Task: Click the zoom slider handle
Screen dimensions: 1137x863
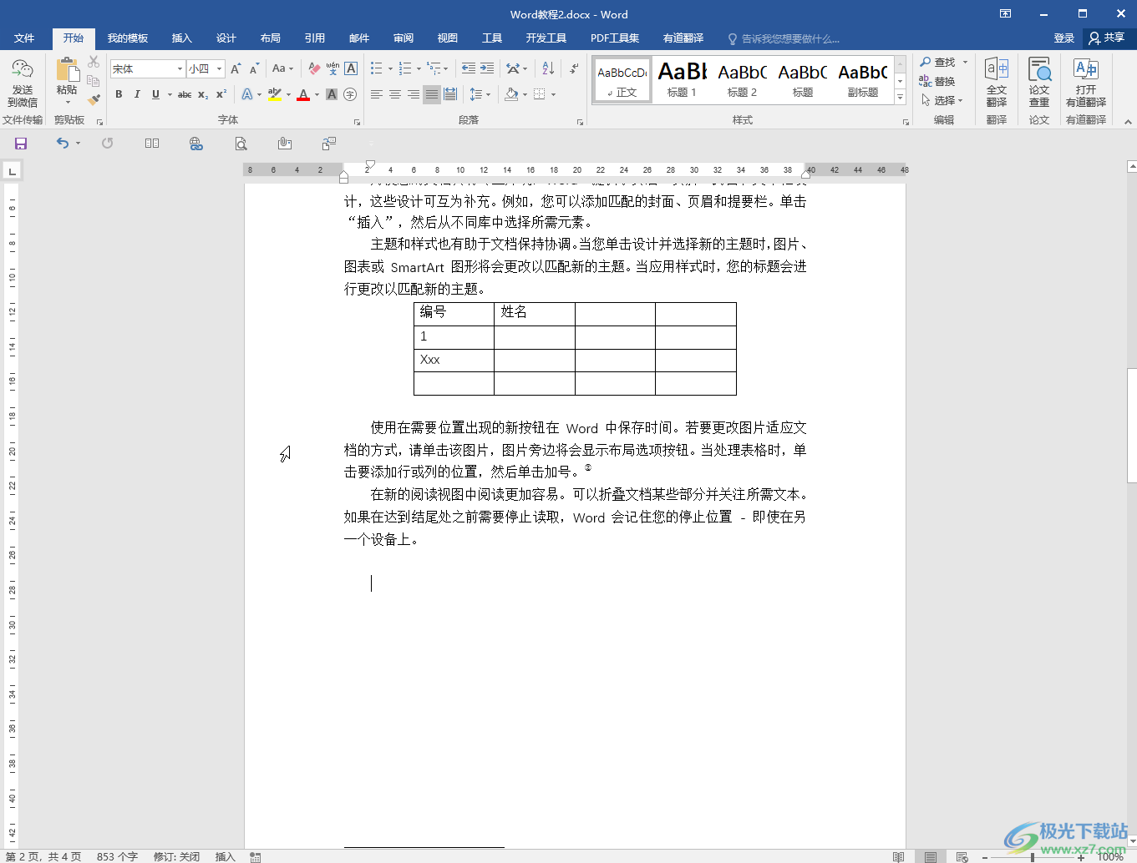Action: tap(1033, 856)
